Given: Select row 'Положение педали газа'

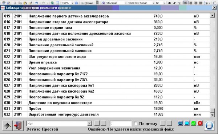Looking at the screenshot, I should pyautogui.click(x=106, y=28).
